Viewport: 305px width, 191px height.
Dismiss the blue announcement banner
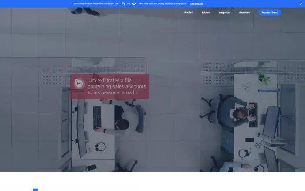pos(301,3)
